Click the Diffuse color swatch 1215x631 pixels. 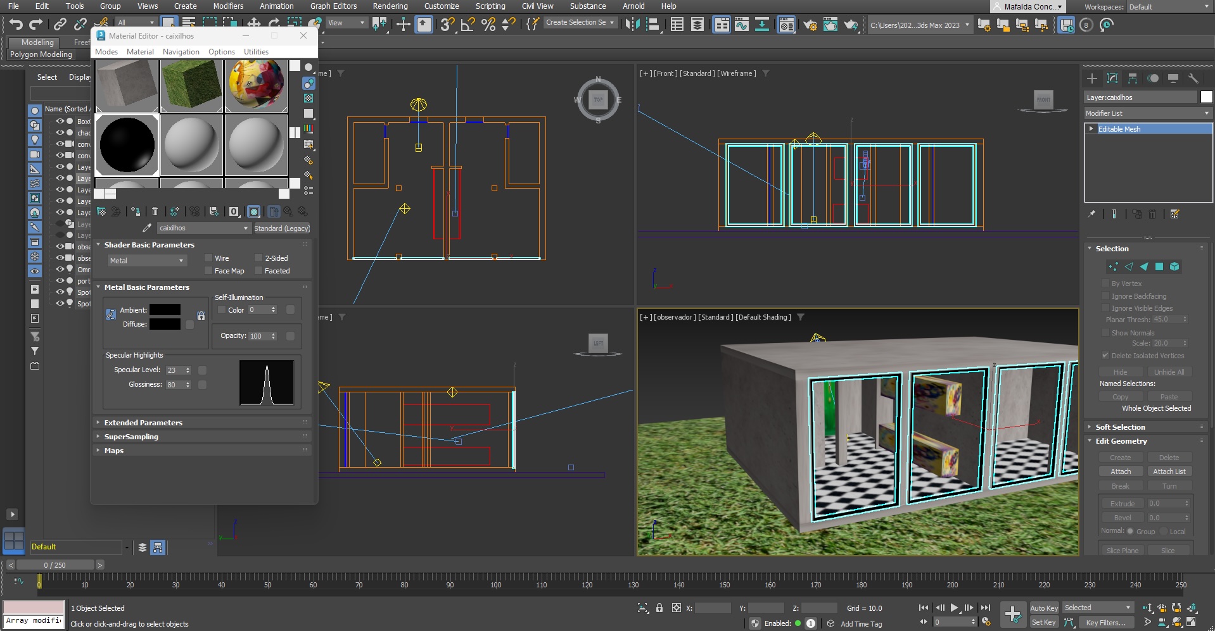point(165,324)
